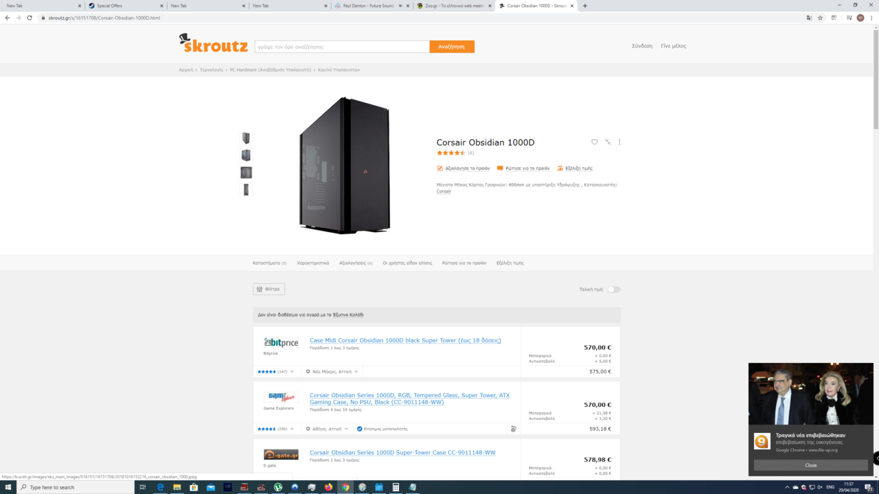
Task: Click 'Αξιολόγησε το προϊόν' link
Action: 464,168
